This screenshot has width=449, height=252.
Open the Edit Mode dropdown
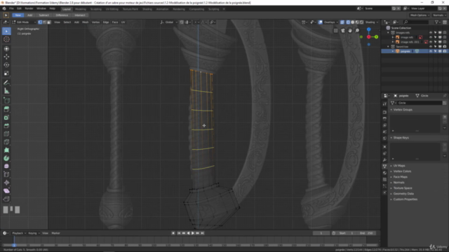[x=24, y=22]
